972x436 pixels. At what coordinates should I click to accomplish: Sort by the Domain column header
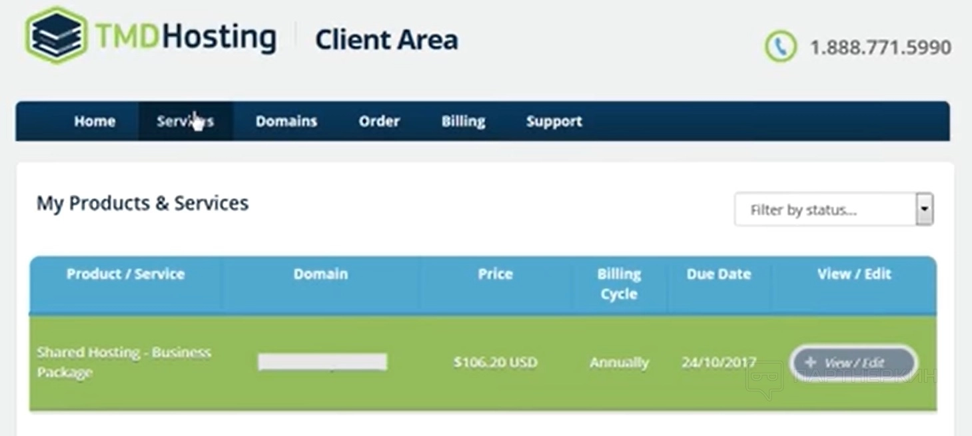tap(320, 274)
